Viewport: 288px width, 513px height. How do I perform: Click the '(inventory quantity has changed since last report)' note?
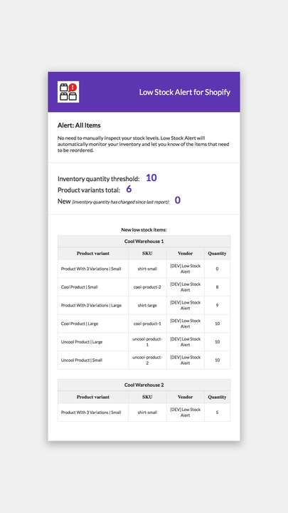tap(121, 202)
